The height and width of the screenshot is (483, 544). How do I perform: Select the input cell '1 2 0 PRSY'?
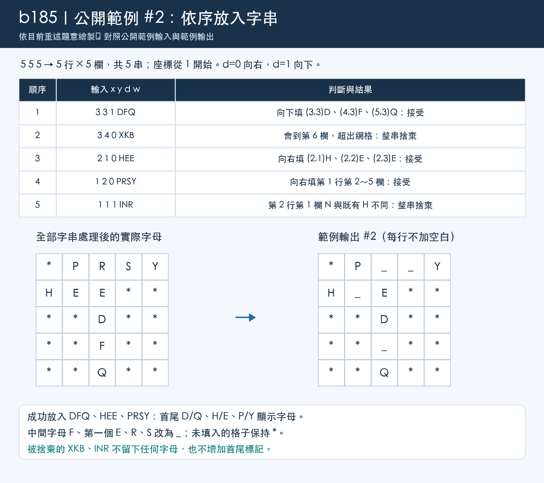[x=116, y=182]
